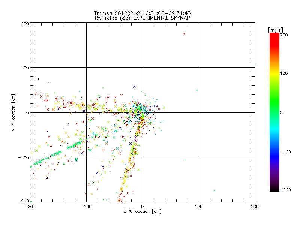The height and width of the screenshot is (225, 300).
Task: Click the 100 label beside the colorbar
Action: pyautogui.click(x=284, y=73)
